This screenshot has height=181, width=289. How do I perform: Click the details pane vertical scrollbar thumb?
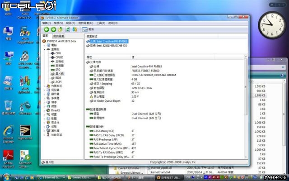(x=246, y=87)
